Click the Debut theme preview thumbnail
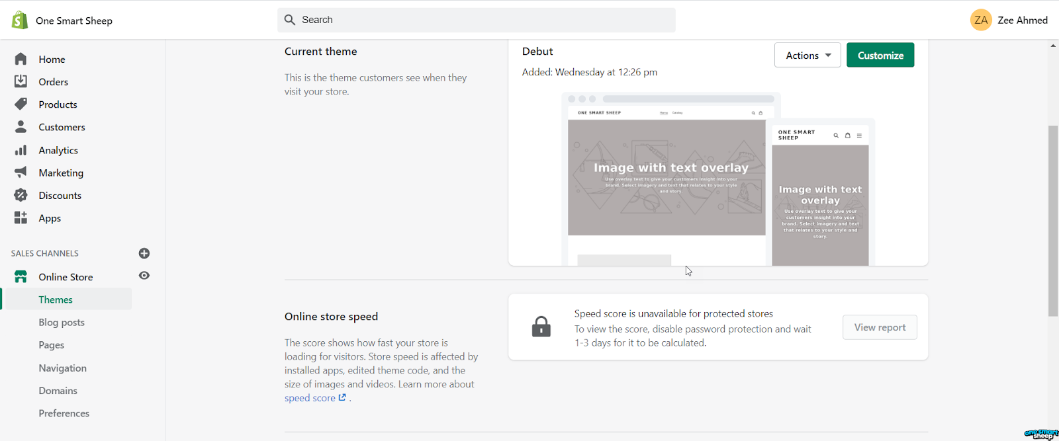Image resolution: width=1059 pixels, height=441 pixels. tap(718, 180)
